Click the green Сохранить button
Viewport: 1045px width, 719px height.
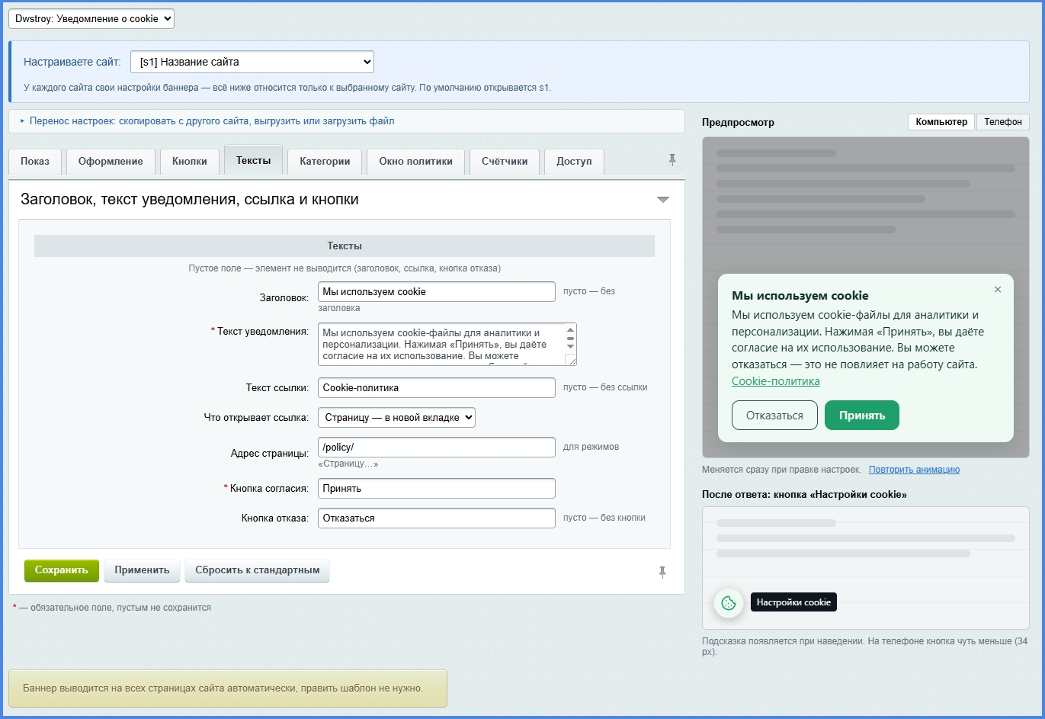pos(62,570)
